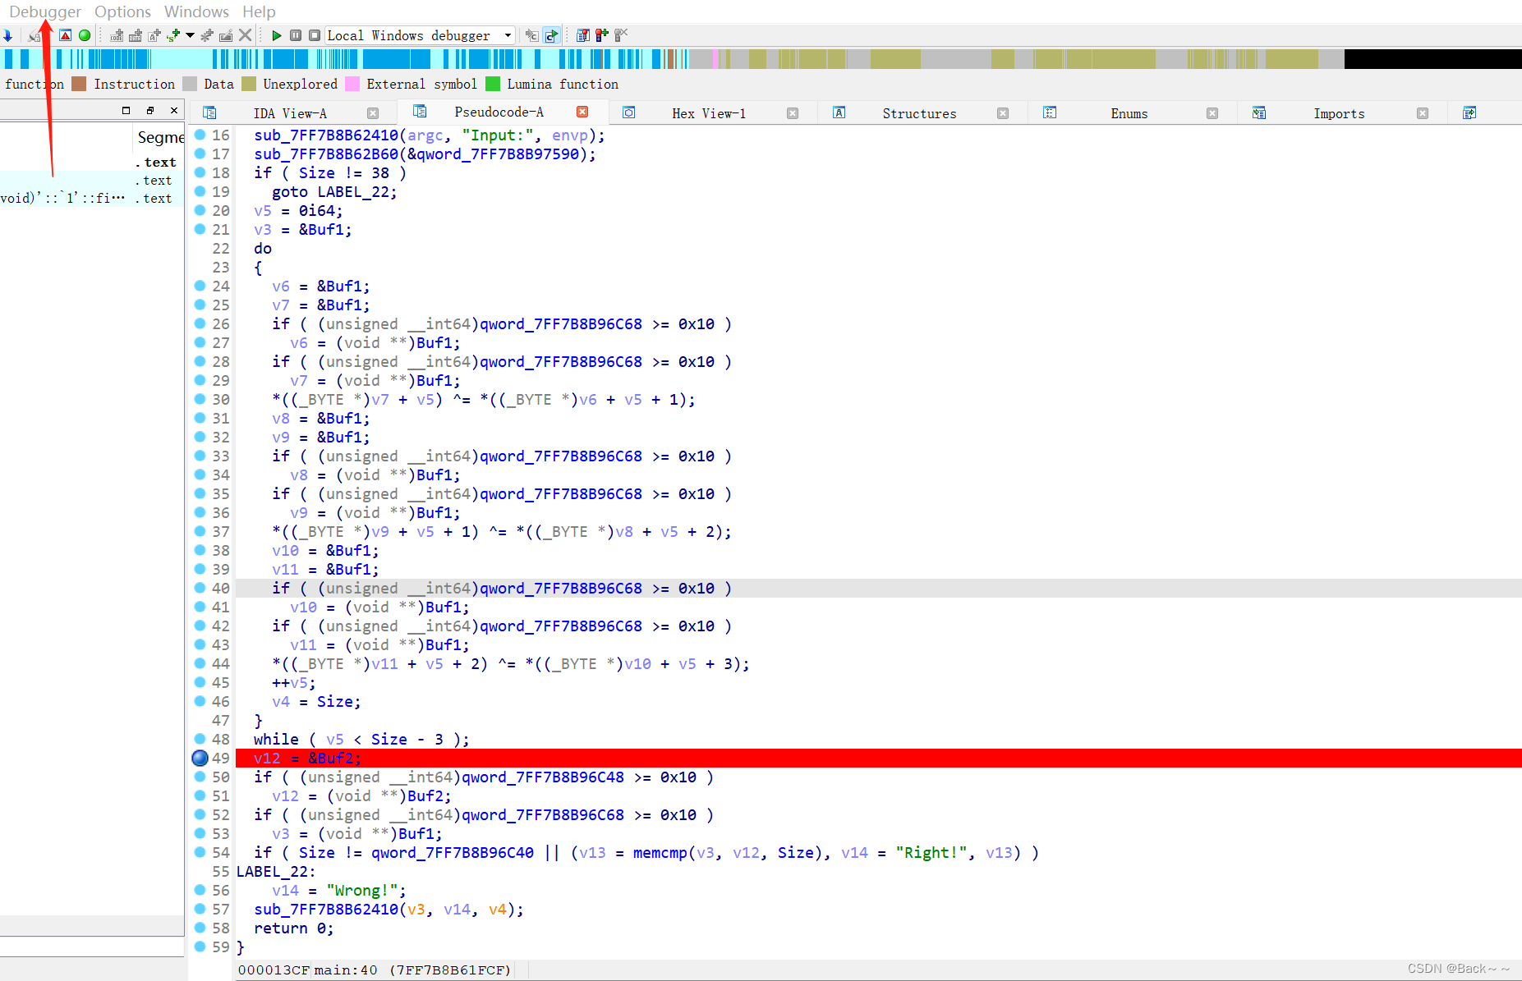This screenshot has width=1522, height=981.
Task: Click the X undefine toolbar icon
Action: (245, 35)
